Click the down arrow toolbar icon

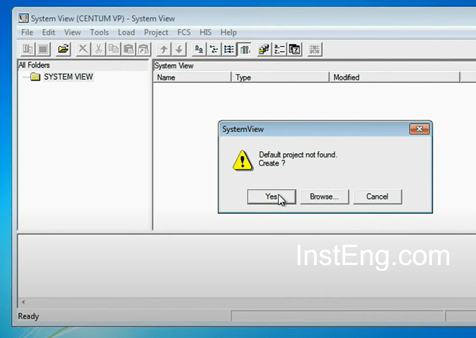click(x=179, y=49)
